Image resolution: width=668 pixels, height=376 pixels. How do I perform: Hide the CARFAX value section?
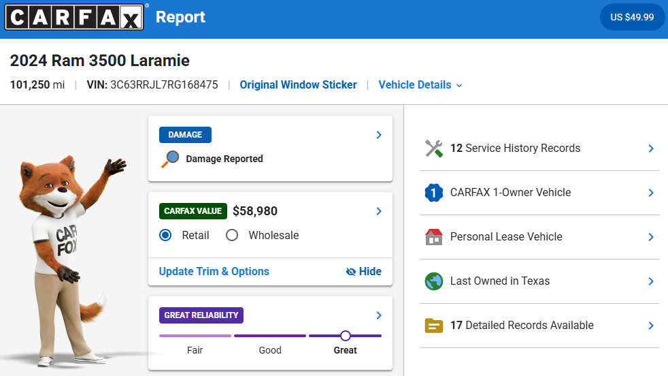[x=364, y=271]
